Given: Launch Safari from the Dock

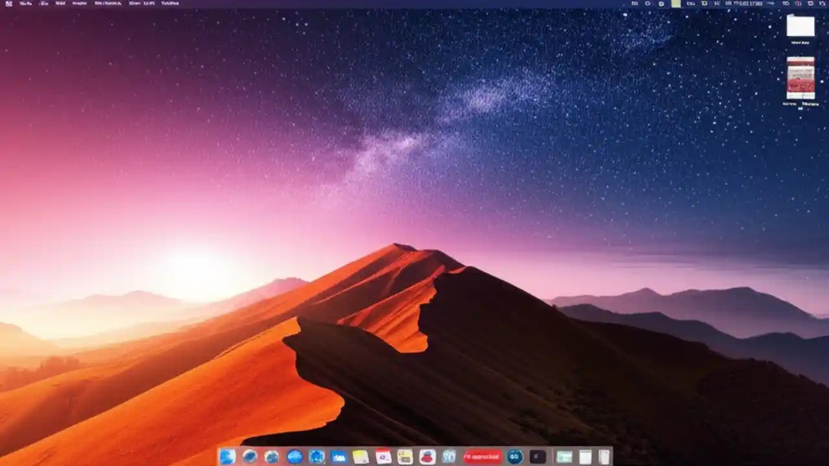Looking at the screenshot, I should (x=249, y=457).
